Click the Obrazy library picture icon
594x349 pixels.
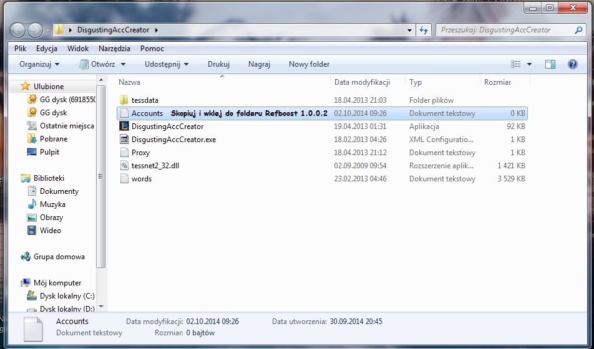pyautogui.click(x=32, y=218)
